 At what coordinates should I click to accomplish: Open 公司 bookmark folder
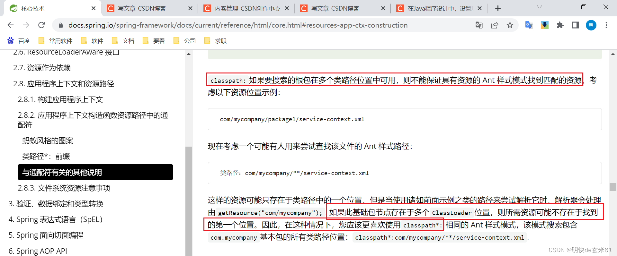point(184,41)
